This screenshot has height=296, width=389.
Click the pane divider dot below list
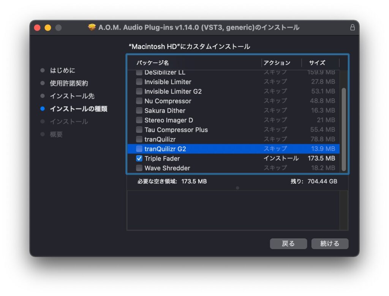point(237,188)
